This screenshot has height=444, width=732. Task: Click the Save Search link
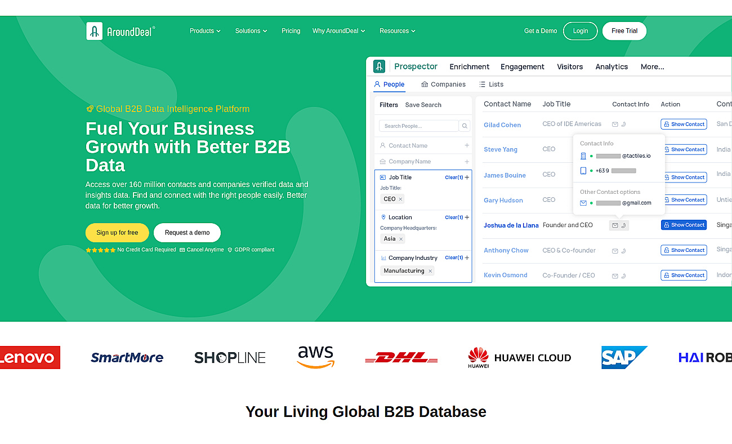coord(423,105)
